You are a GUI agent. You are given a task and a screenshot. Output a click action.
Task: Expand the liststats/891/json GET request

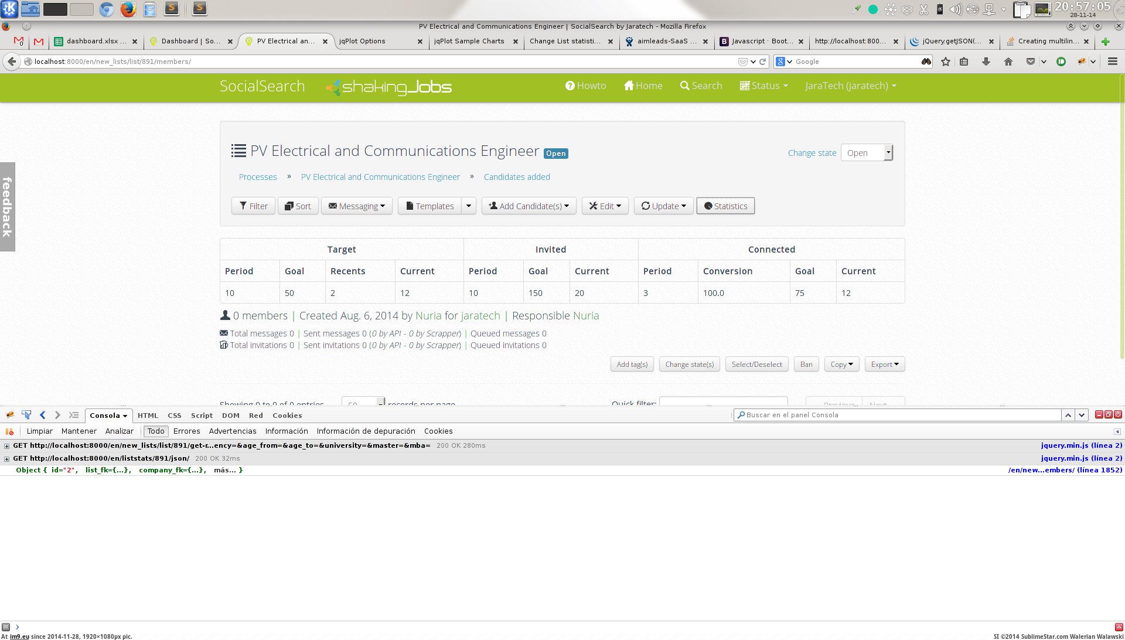(x=6, y=459)
